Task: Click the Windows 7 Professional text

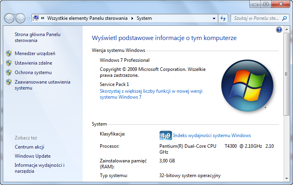Action: click(x=125, y=60)
